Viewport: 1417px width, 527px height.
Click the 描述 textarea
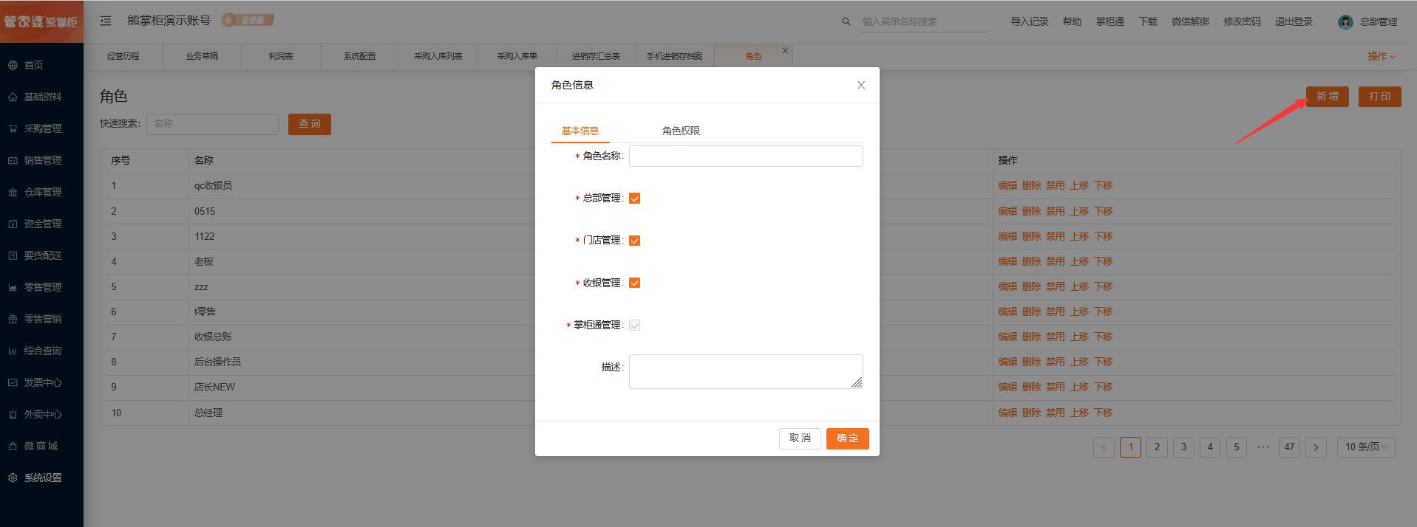(746, 371)
